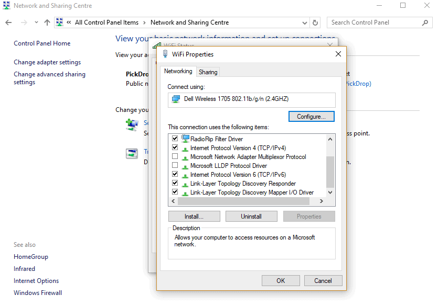Click the back navigation arrow

[x=8, y=22]
